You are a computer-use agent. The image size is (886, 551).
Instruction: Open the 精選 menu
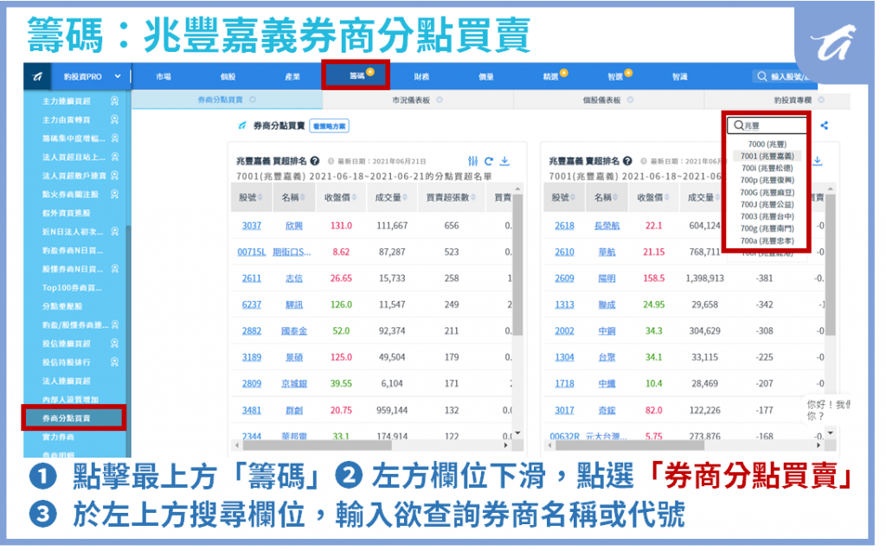point(551,76)
